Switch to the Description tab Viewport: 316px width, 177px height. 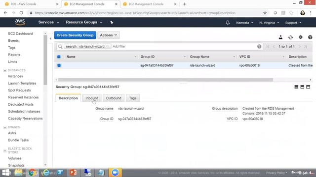[x=68, y=98]
